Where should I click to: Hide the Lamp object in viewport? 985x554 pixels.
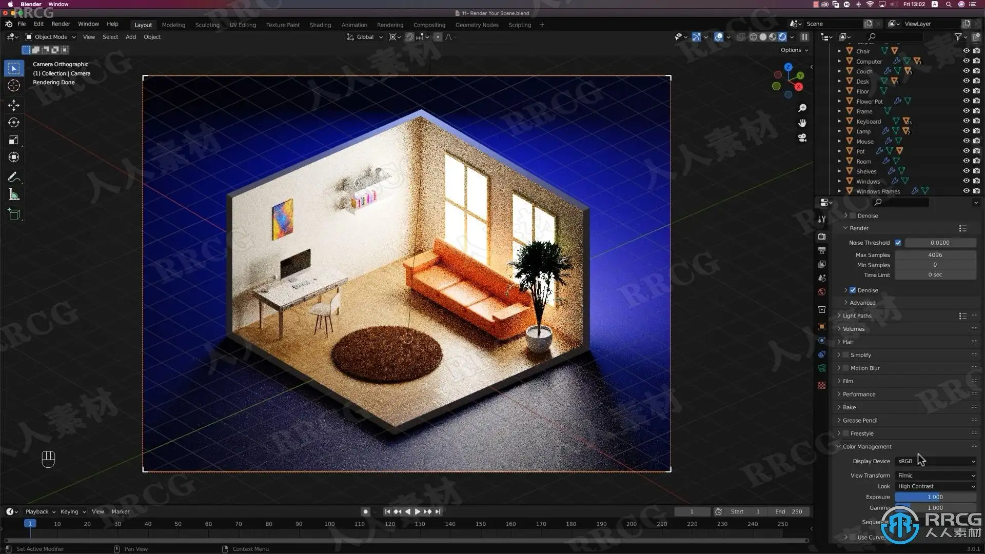pyautogui.click(x=966, y=131)
